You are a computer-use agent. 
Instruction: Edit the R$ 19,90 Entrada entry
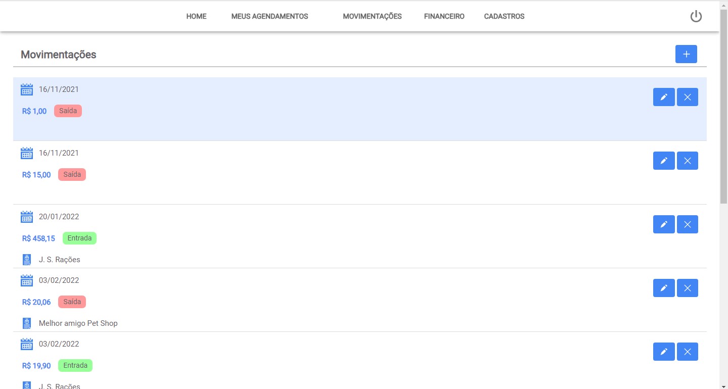[x=664, y=352]
